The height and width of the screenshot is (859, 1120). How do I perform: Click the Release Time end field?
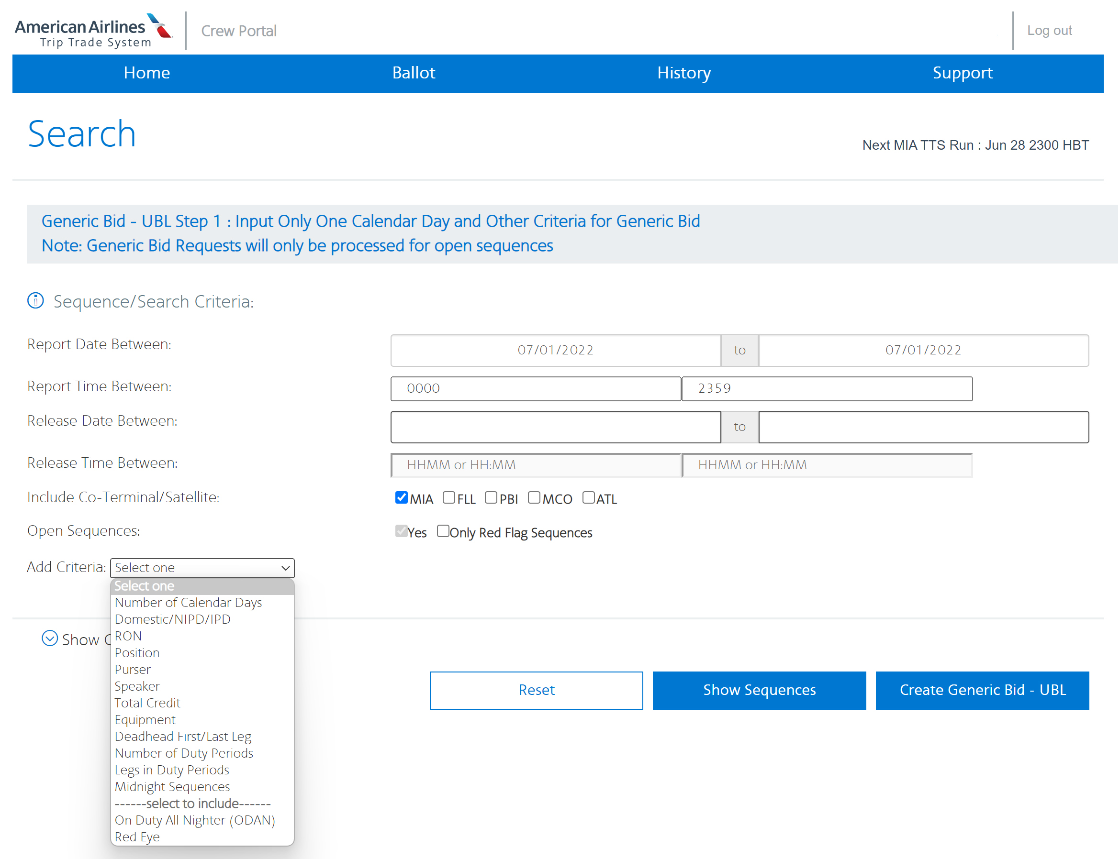tap(827, 465)
